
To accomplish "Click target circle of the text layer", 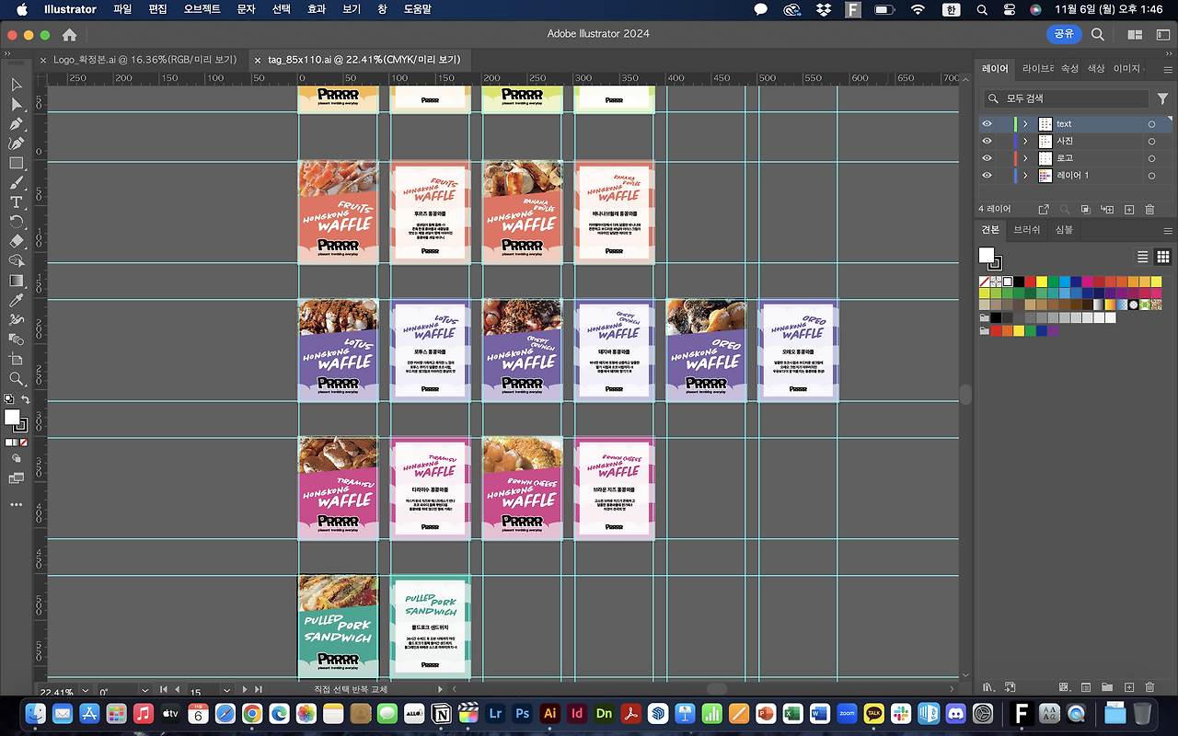I will click(x=1150, y=124).
